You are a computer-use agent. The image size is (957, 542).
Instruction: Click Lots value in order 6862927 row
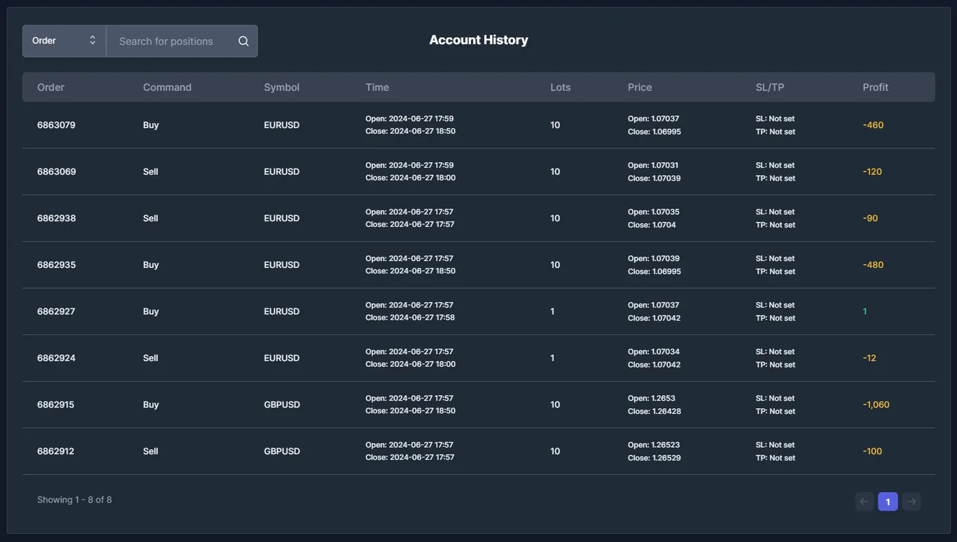point(552,311)
